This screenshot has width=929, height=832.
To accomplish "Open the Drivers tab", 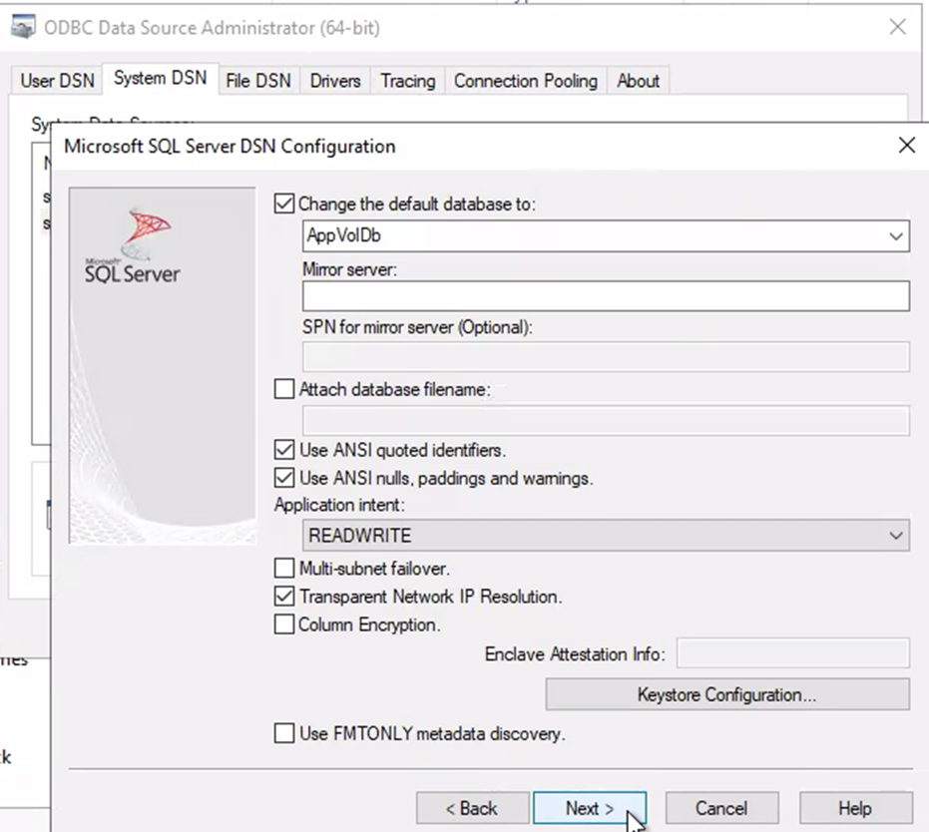I will tap(334, 81).
